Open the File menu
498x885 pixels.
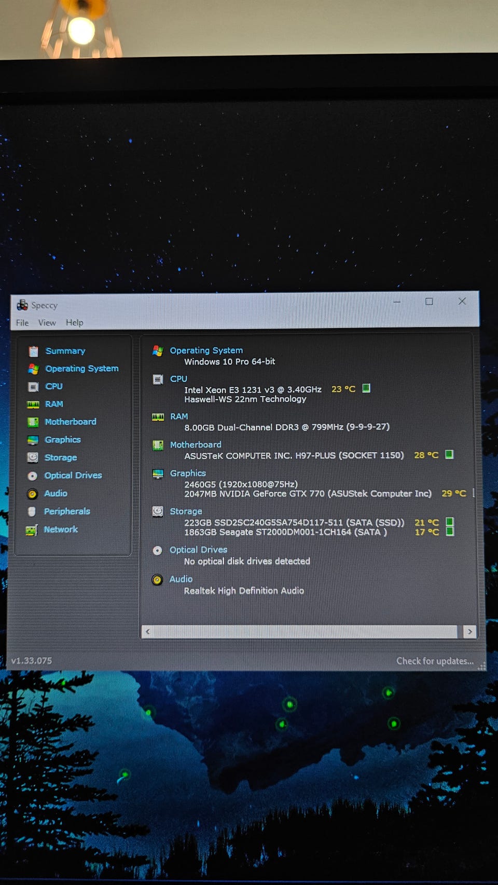(22, 322)
